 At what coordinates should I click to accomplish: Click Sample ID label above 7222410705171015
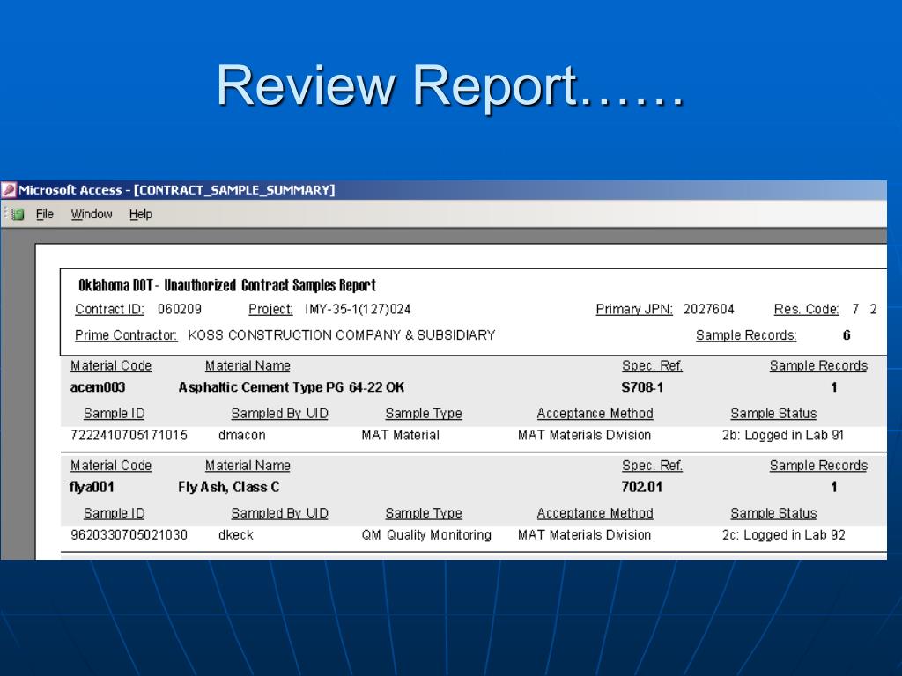coord(114,414)
